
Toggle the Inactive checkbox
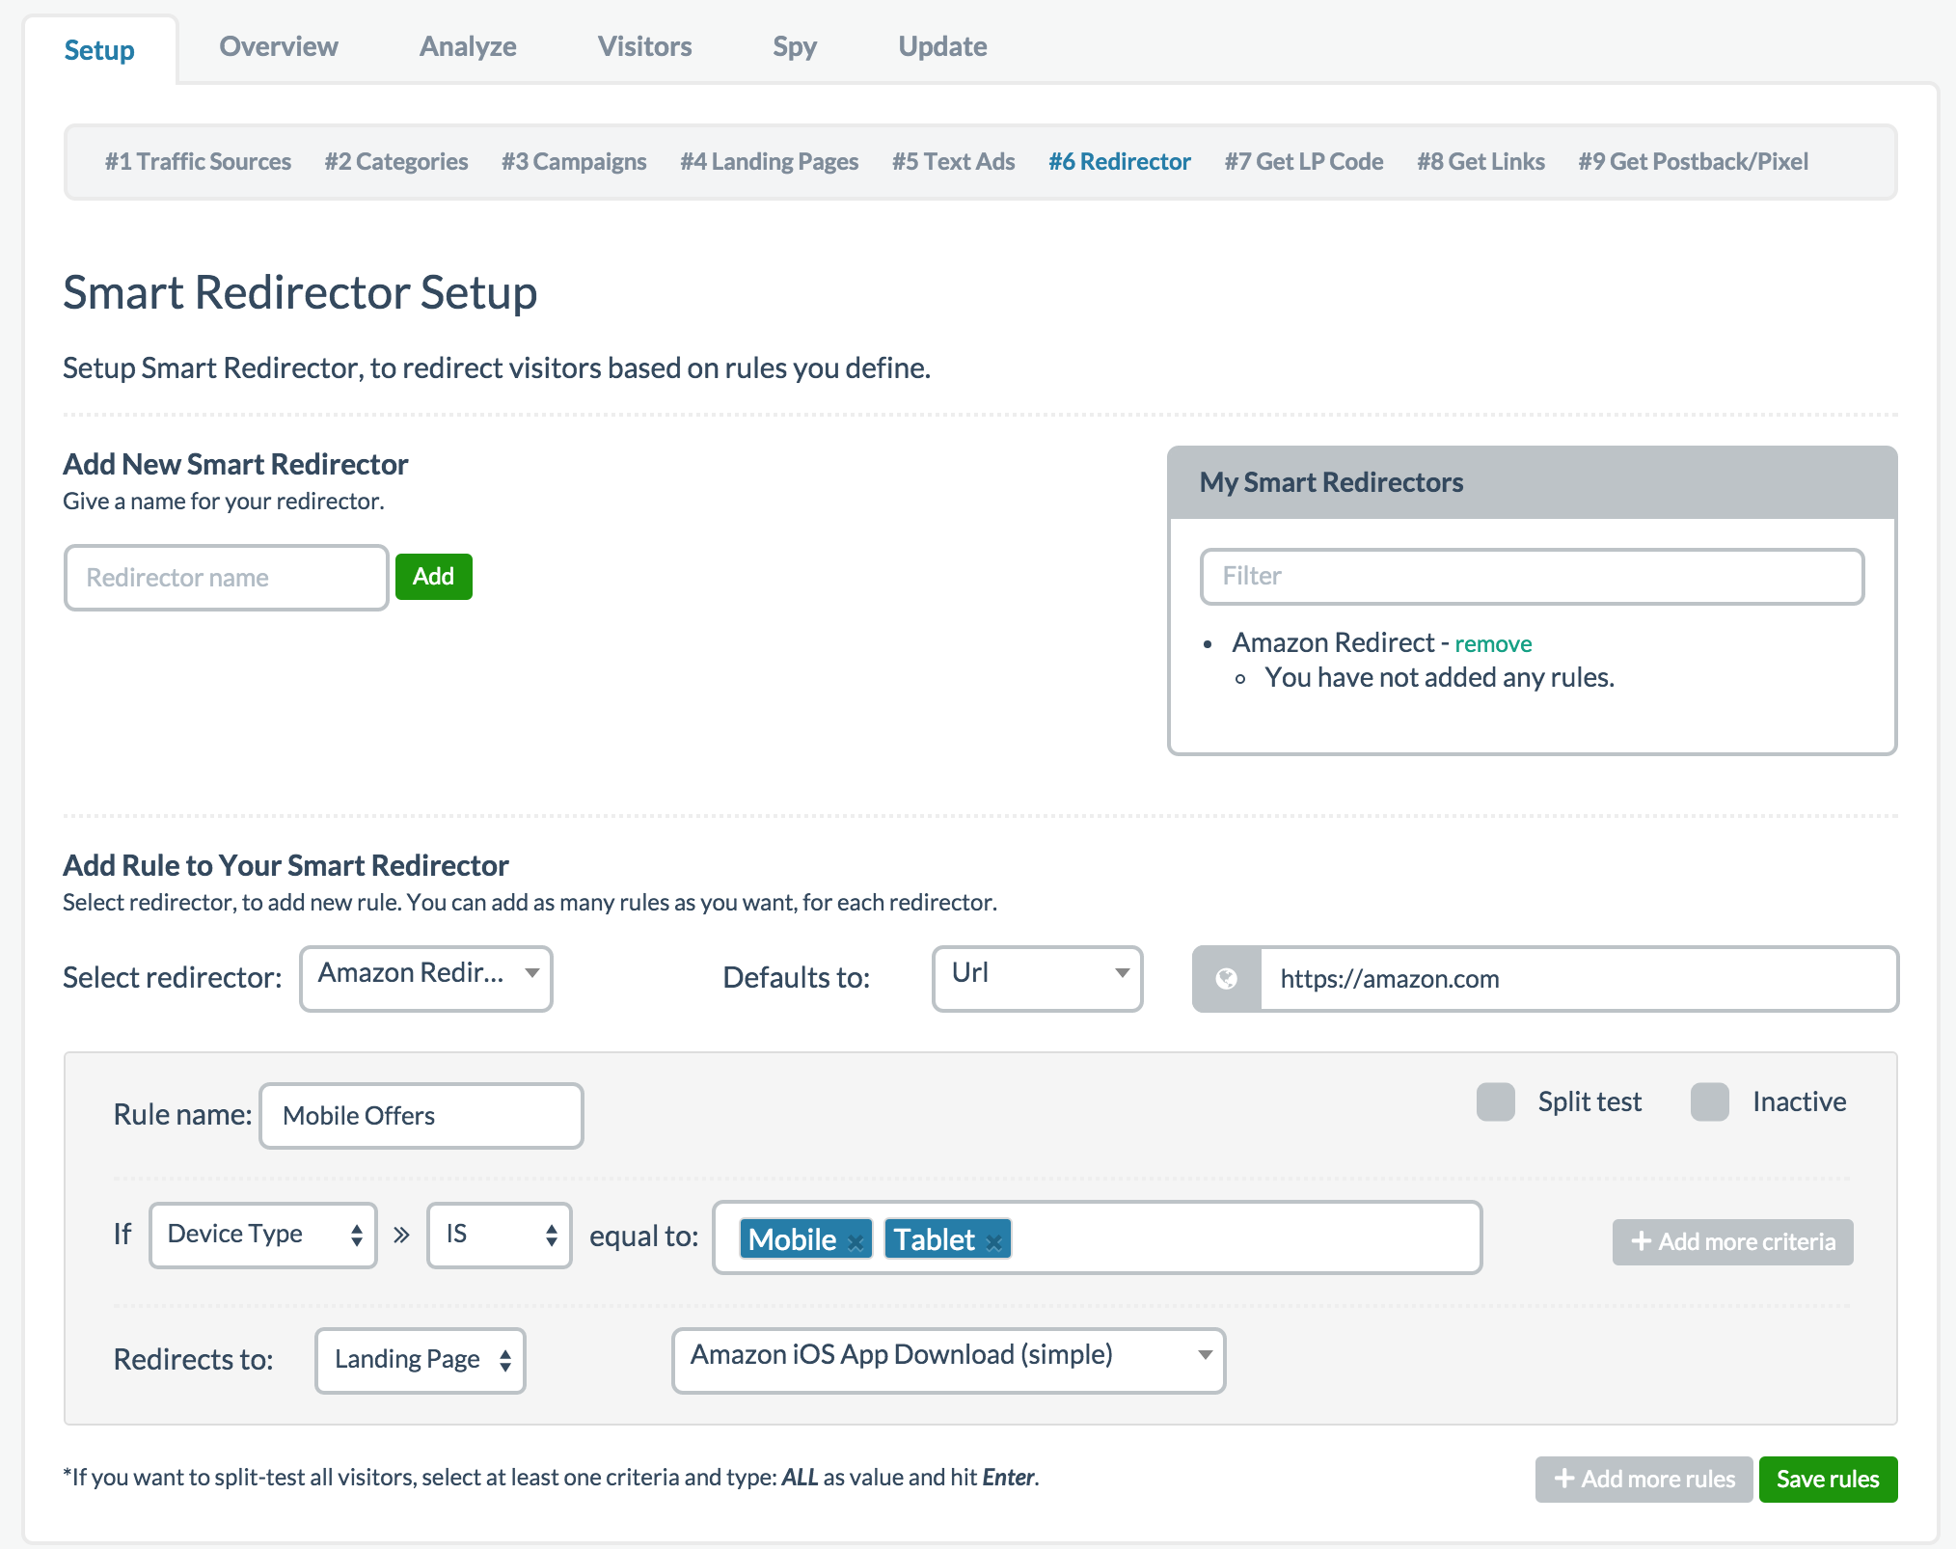coord(1710,1101)
